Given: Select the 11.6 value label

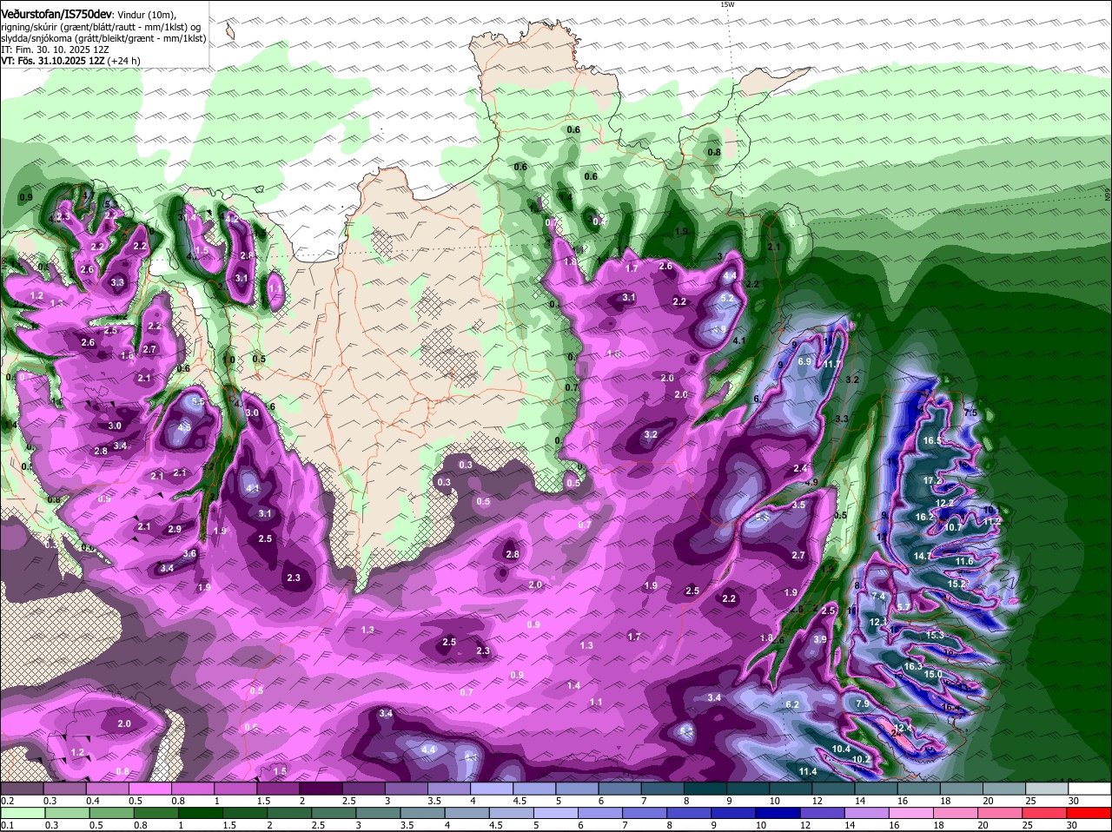Looking at the screenshot, I should click(964, 562).
